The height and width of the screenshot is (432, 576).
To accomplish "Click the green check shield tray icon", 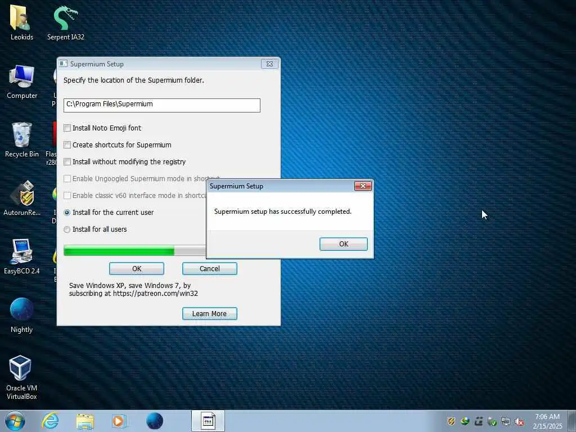I will coord(492,421).
